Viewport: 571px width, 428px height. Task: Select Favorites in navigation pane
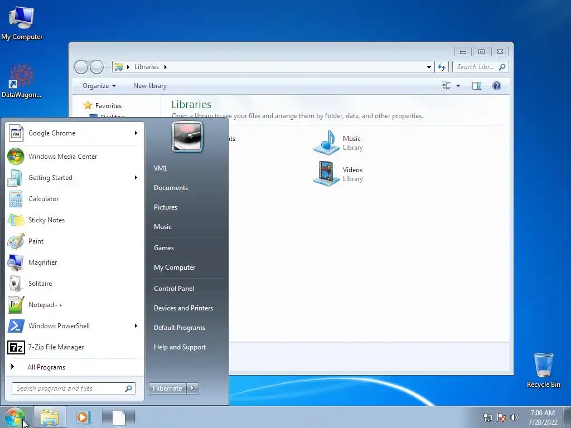(x=108, y=105)
